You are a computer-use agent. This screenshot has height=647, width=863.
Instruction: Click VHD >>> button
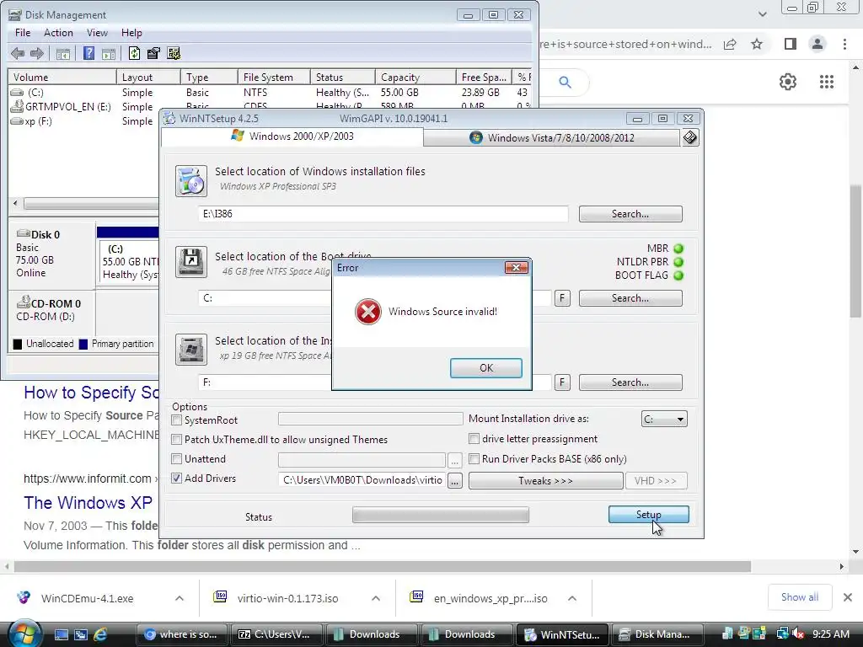(x=656, y=481)
